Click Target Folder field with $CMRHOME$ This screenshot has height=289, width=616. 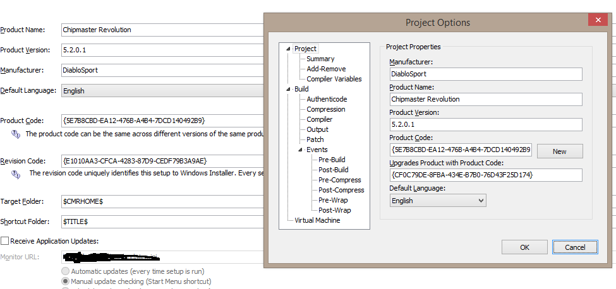(162, 201)
